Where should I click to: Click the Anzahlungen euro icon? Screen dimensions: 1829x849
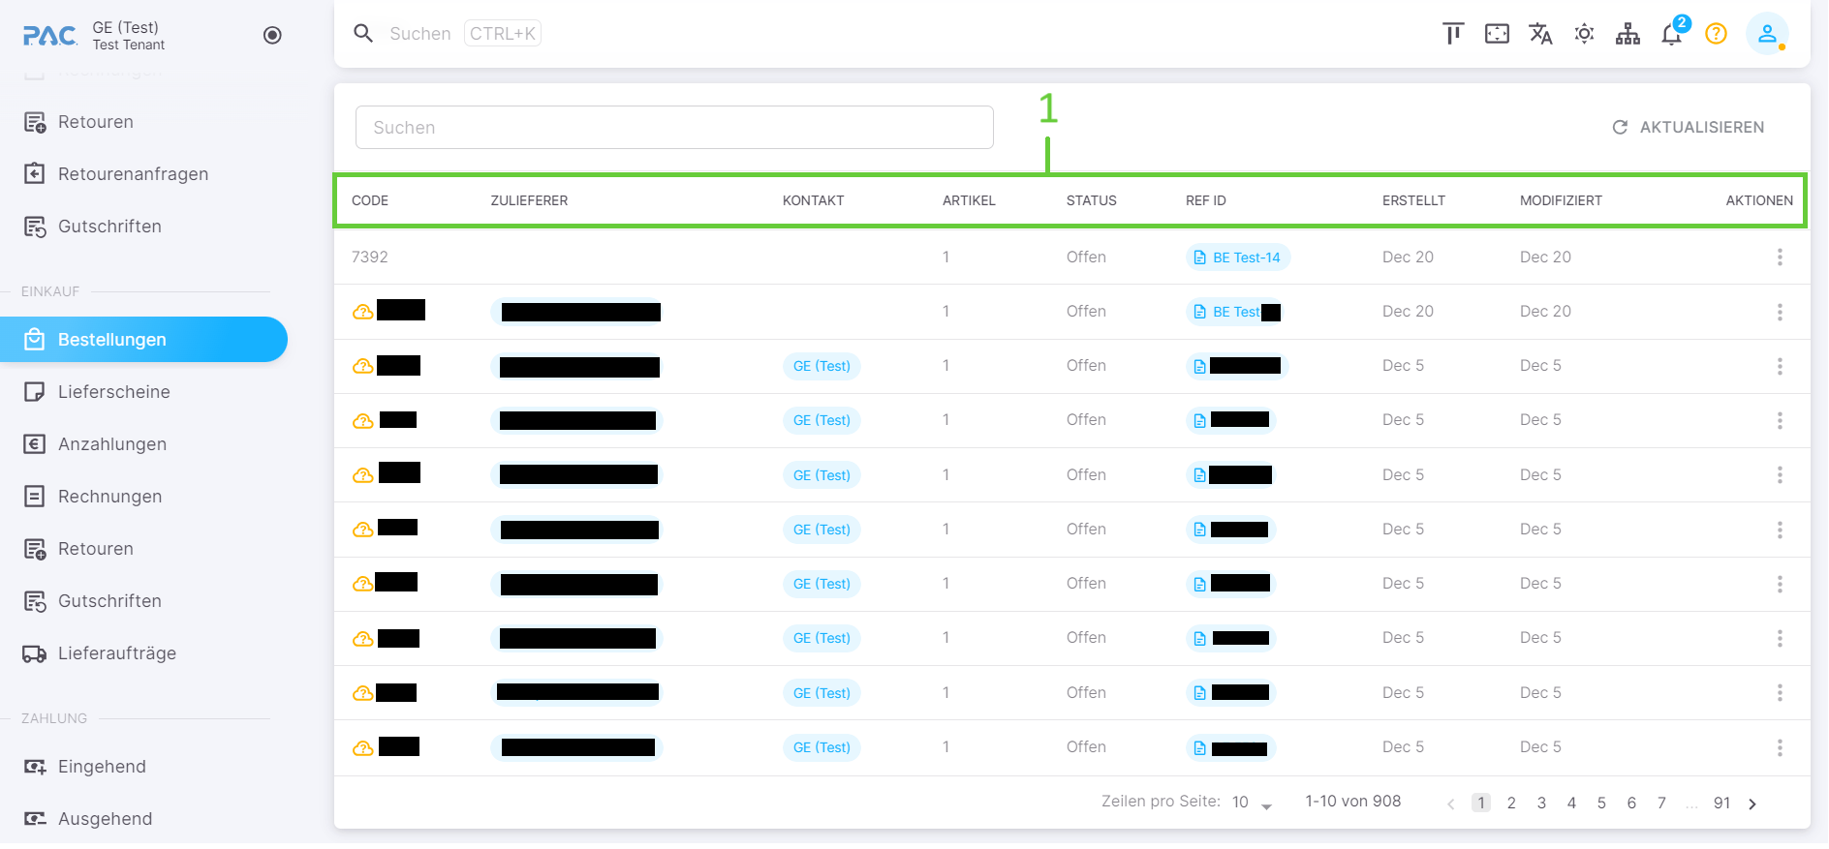(35, 444)
